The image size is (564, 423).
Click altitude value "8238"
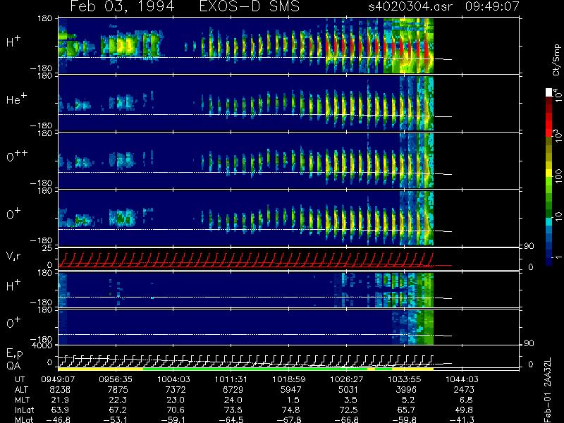click(60, 390)
